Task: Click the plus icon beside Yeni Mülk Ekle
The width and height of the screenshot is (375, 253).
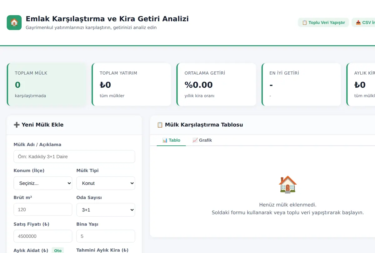Action: (x=17, y=125)
